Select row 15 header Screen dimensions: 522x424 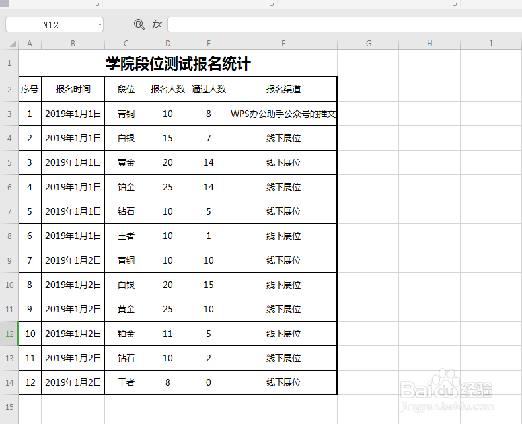coord(9,407)
